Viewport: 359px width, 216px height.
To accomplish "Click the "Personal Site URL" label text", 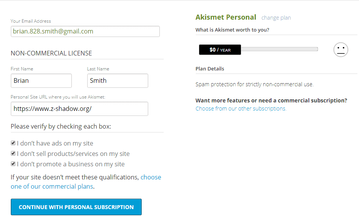I will (x=58, y=97).
